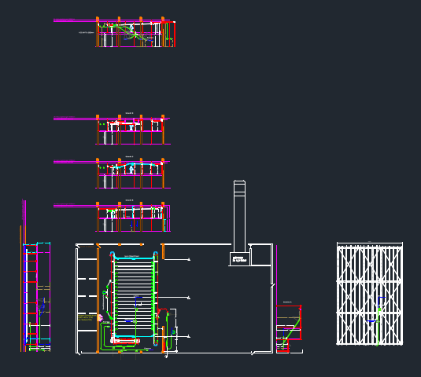421x377 pixels.
Task: Click the bottom section arrow marker right of the tank
Action: pyautogui.click(x=189, y=336)
